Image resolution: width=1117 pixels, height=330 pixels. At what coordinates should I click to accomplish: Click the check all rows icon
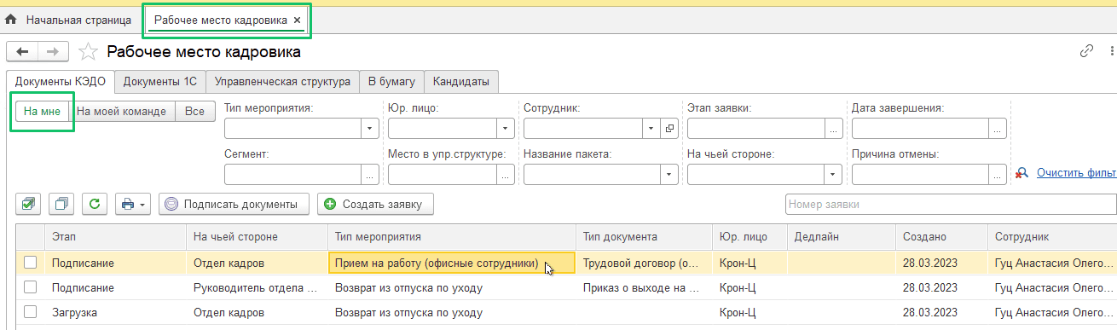tap(29, 204)
